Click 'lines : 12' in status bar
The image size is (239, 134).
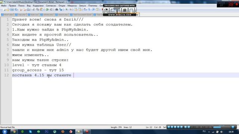click(x=128, y=127)
